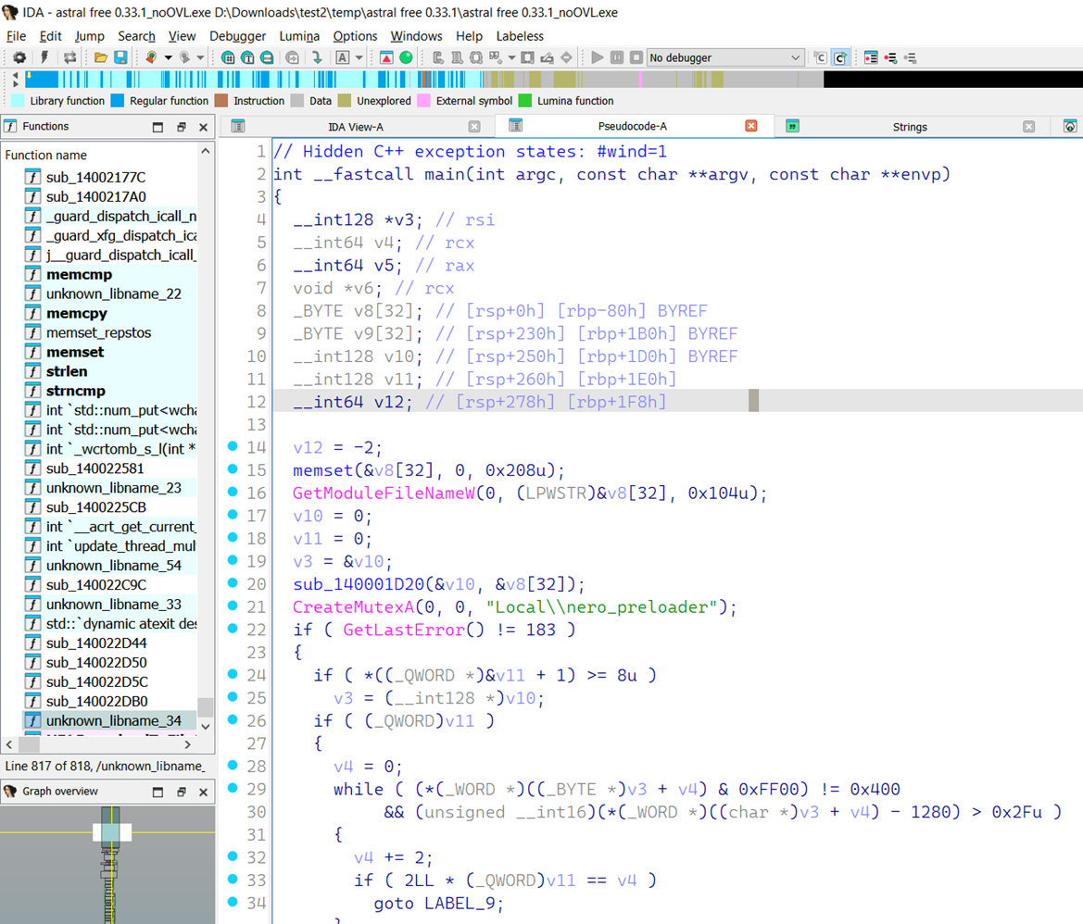Image resolution: width=1083 pixels, height=924 pixels.
Task: Toggle breakpoint dot on line 16
Action: (233, 493)
